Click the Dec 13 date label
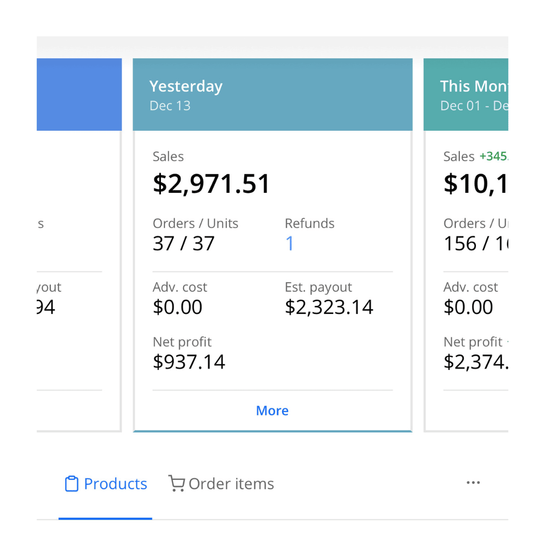 170,106
